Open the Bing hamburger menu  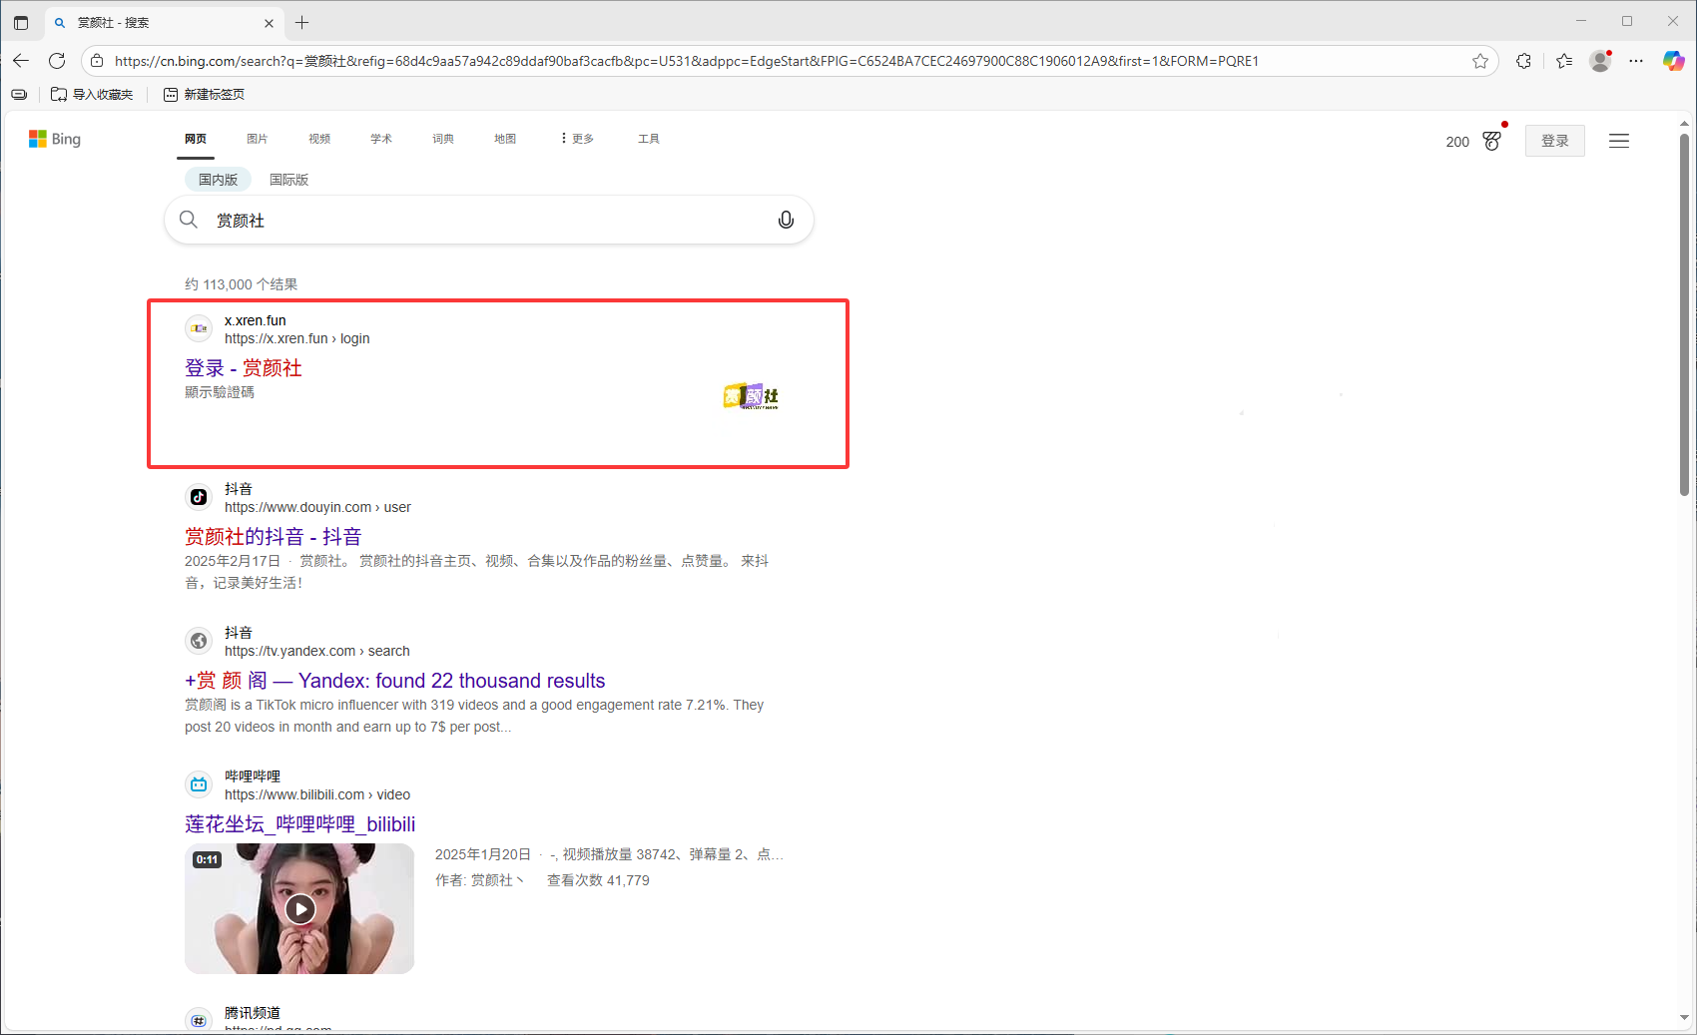(x=1618, y=141)
